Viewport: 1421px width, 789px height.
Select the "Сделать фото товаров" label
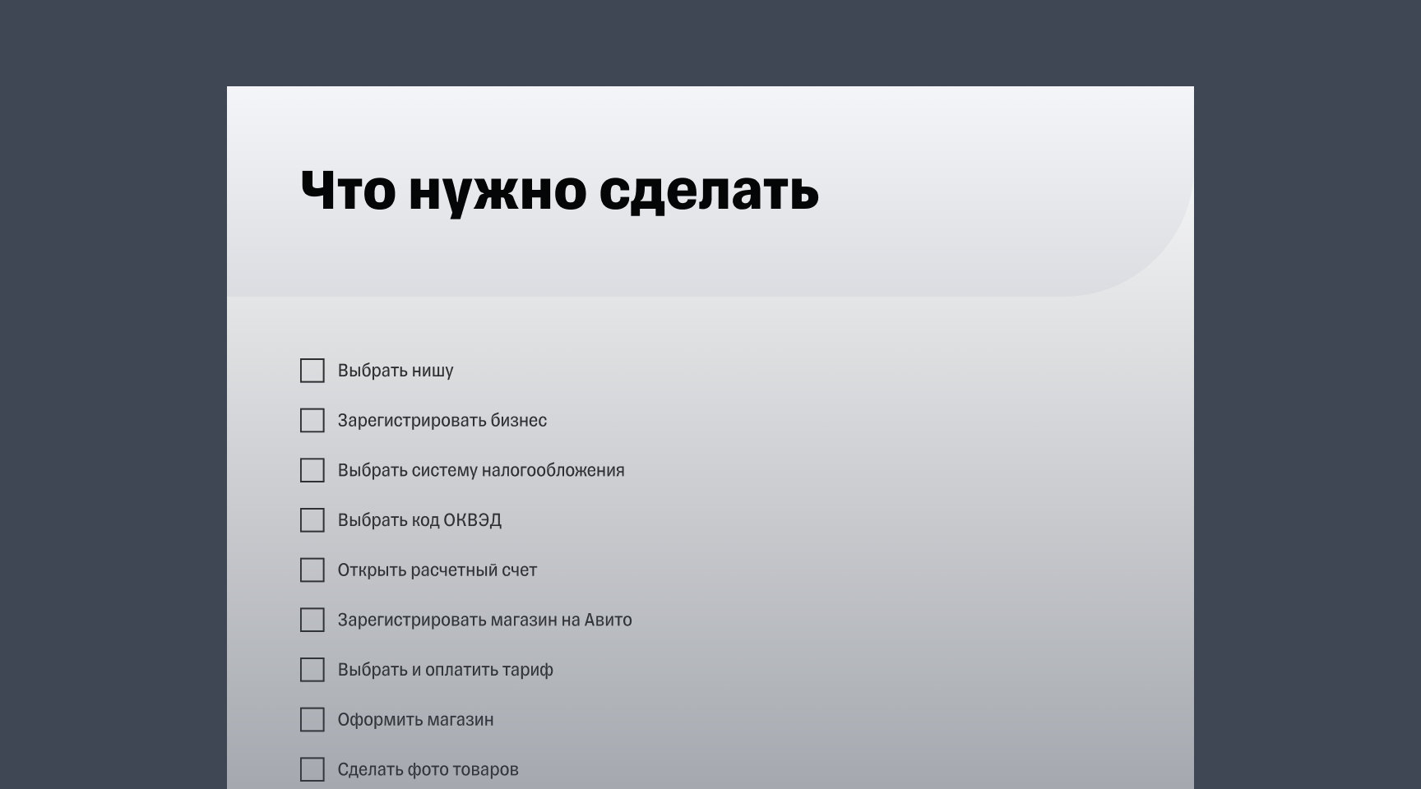[x=428, y=769]
